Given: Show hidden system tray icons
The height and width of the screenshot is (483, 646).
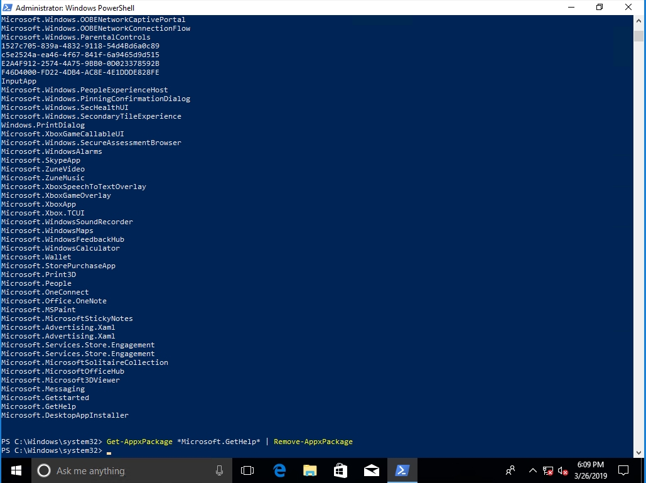Looking at the screenshot, I should click(x=532, y=470).
